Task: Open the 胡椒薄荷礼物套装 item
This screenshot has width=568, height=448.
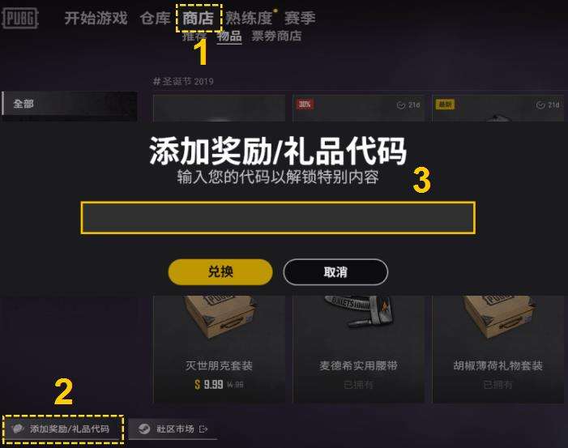Action: point(498,349)
